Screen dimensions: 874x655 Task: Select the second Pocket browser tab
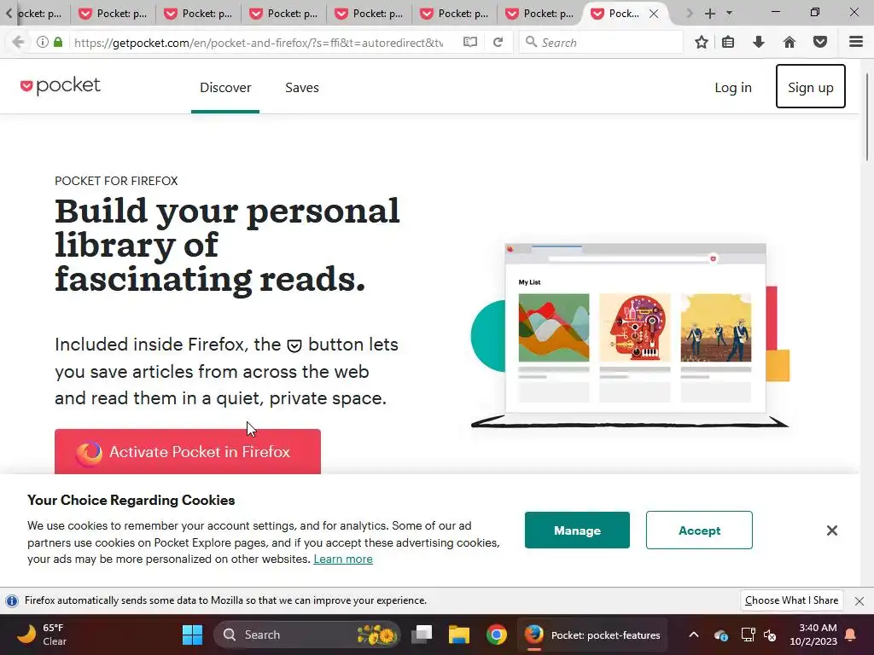[113, 14]
